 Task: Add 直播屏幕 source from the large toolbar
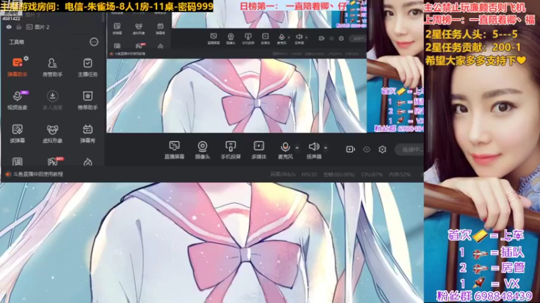[174, 149]
